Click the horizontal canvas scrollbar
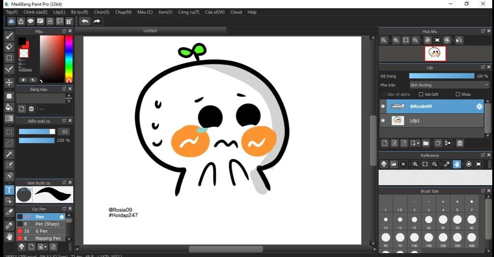This screenshot has height=257, width=494. point(226,249)
